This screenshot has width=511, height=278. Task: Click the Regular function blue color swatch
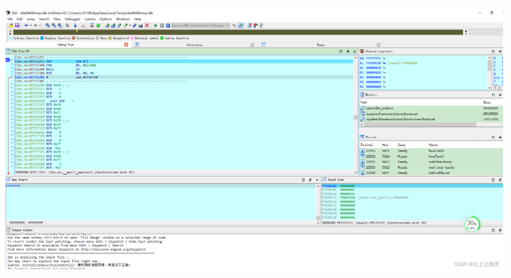(x=42, y=38)
